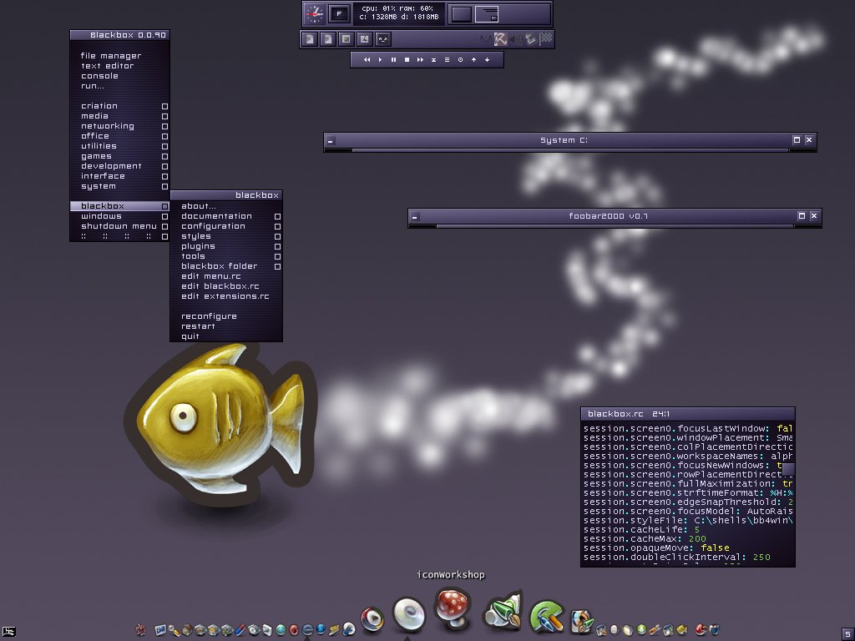The image size is (855, 641).
Task: Choose run... in the Blackbox menu
Action: (x=93, y=86)
